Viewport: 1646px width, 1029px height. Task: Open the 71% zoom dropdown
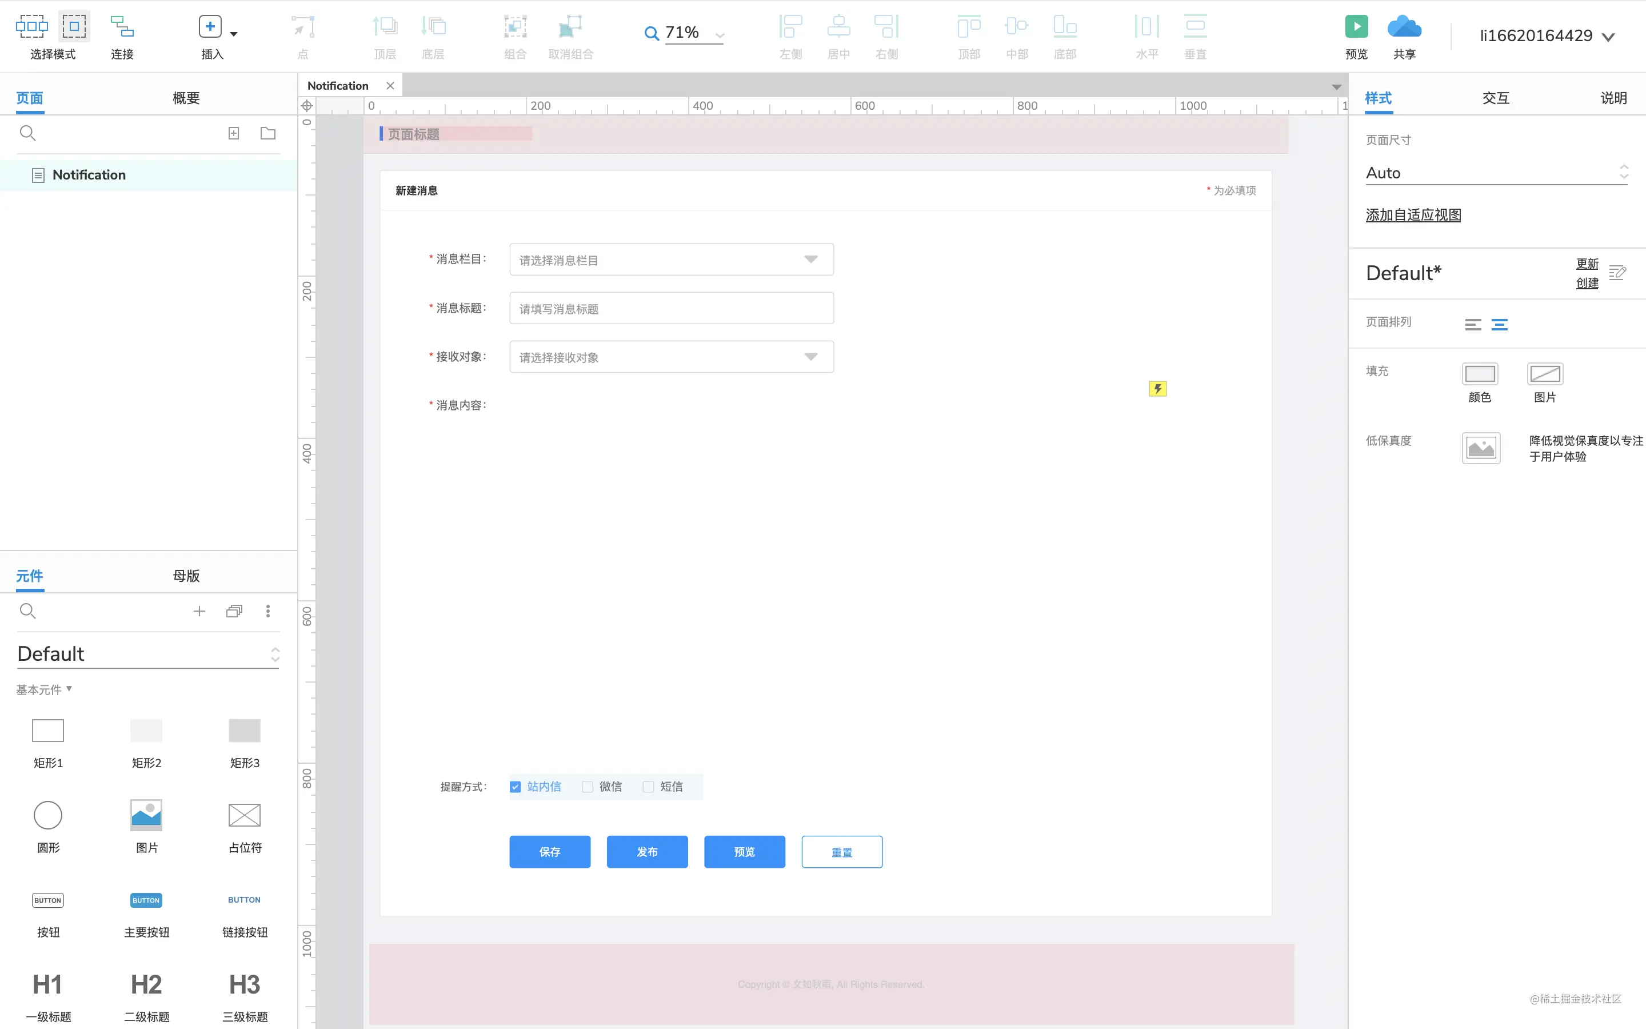pos(720,35)
